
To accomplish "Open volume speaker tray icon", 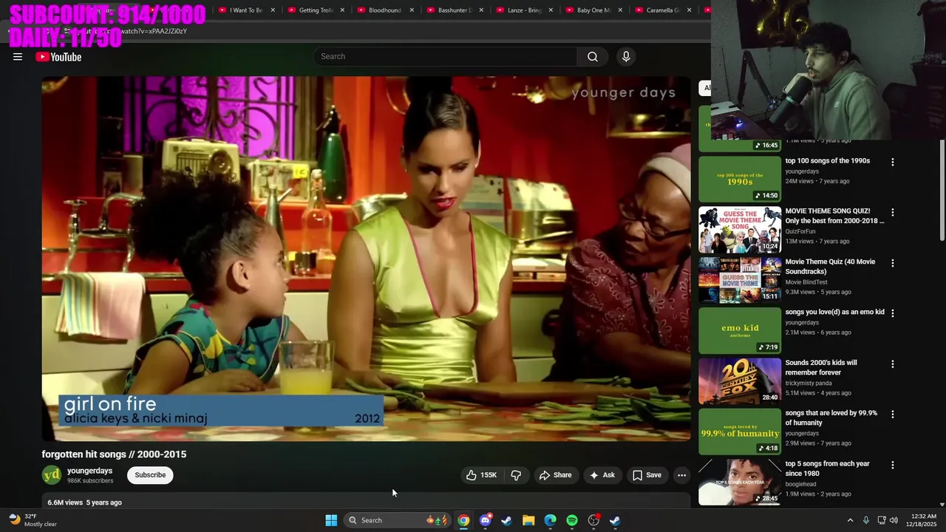I will [x=894, y=520].
